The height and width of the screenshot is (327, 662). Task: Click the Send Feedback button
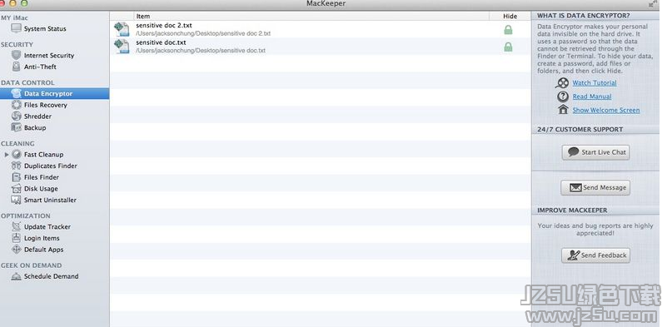595,255
